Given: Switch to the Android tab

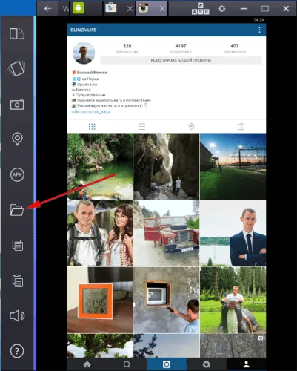Looking at the screenshot, I should pos(78,8).
